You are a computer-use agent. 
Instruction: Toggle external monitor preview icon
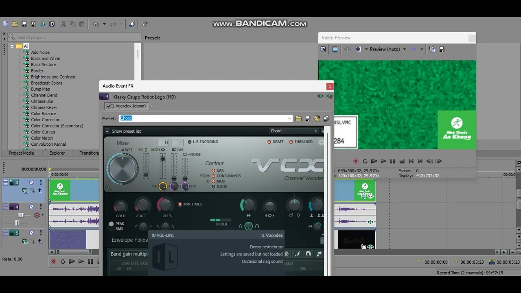[x=335, y=49]
